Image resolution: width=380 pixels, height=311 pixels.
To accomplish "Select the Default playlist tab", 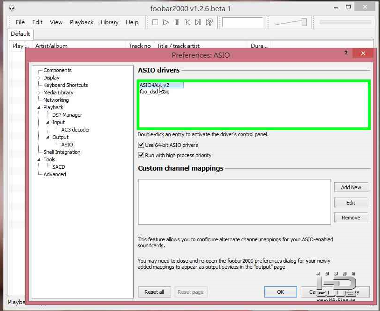I will (21, 34).
